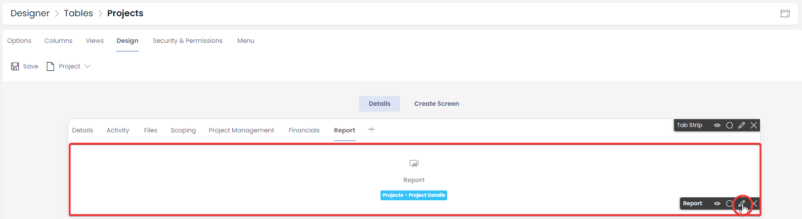Click the chevron after Designer in the breadcrumb
The image size is (802, 219).
pyautogui.click(x=57, y=14)
